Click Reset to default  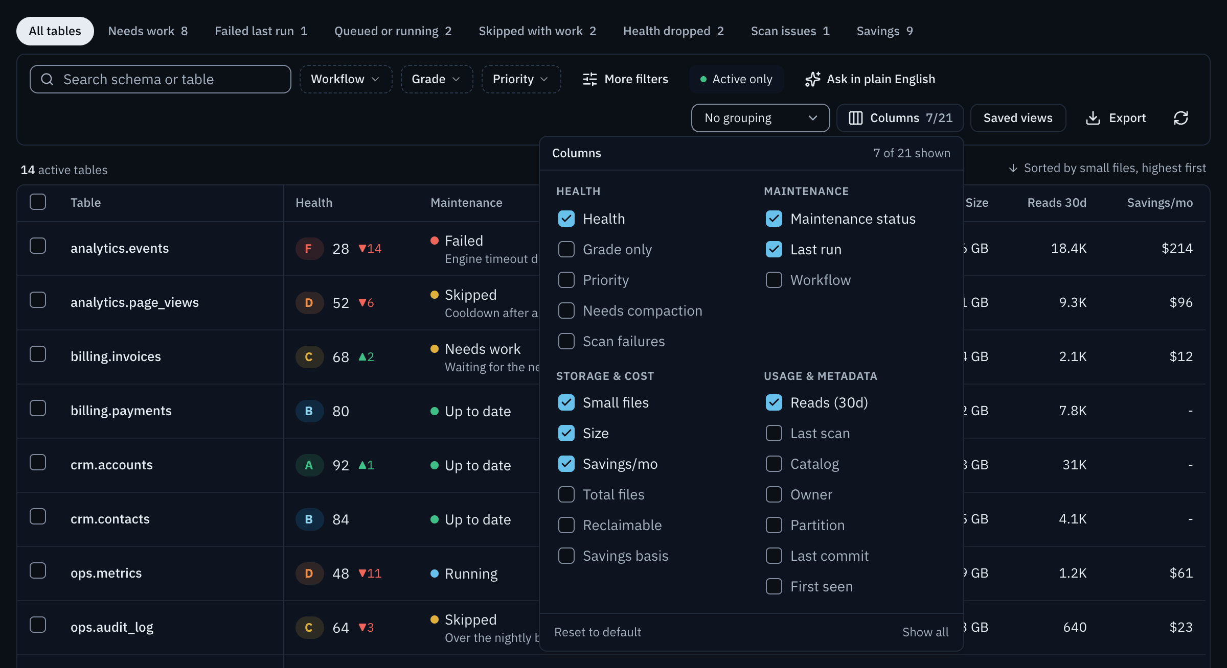click(x=598, y=632)
